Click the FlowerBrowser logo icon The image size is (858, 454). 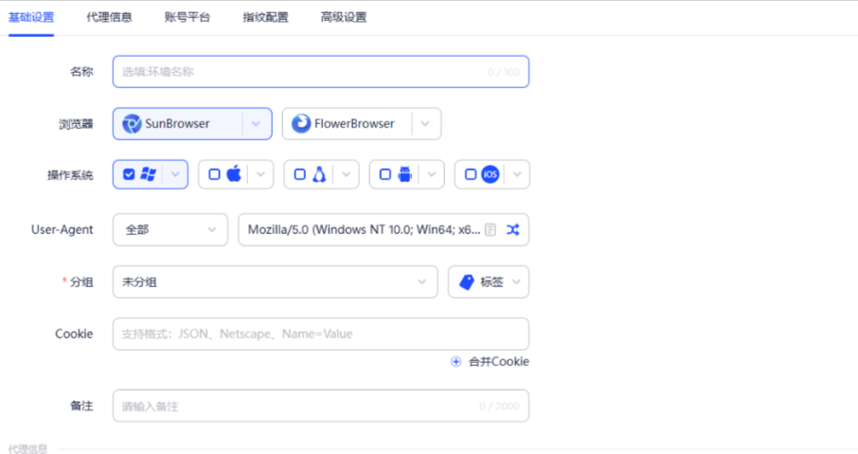[301, 124]
